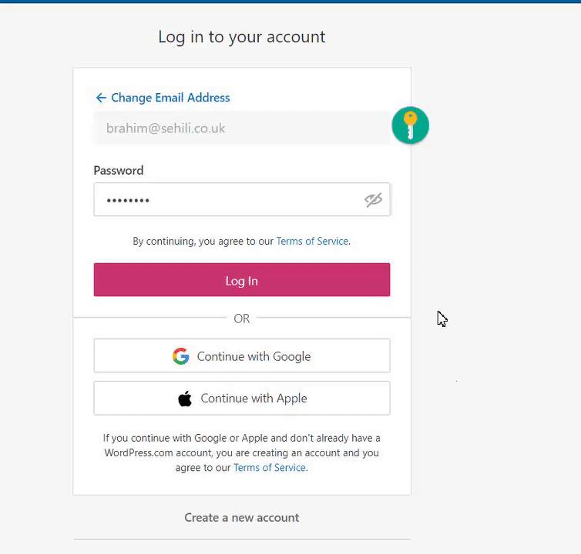Click the "Log in to your account" heading
The height and width of the screenshot is (554, 581).
tap(242, 37)
